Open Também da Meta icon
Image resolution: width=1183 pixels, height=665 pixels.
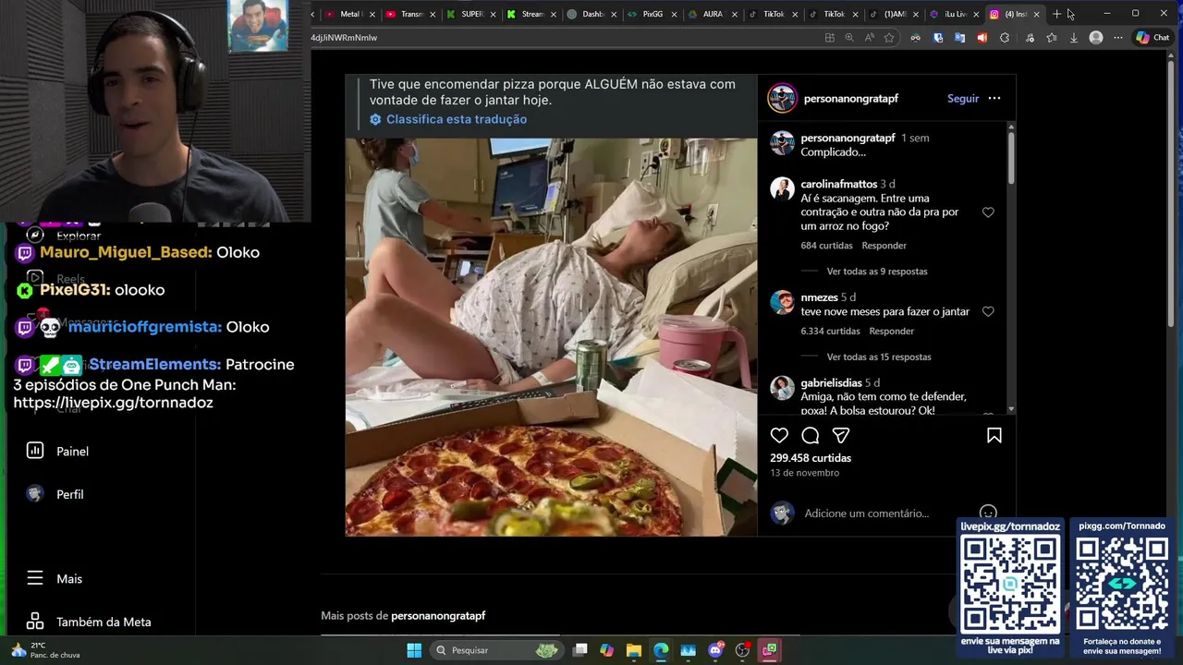(x=35, y=622)
